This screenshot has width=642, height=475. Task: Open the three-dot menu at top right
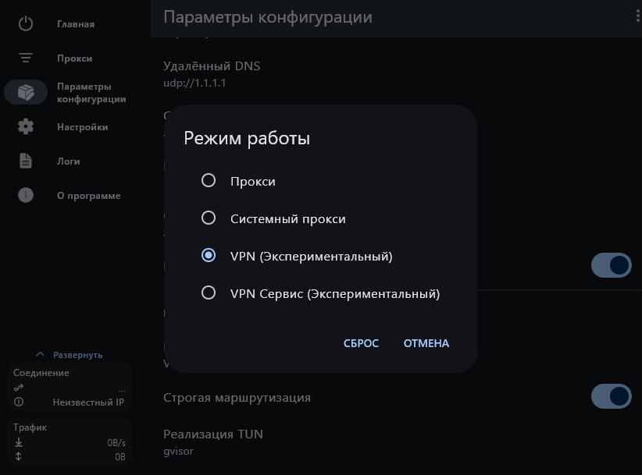(x=638, y=17)
